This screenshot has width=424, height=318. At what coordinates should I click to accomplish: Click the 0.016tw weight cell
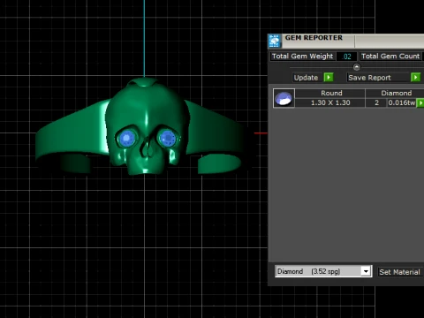click(x=402, y=102)
